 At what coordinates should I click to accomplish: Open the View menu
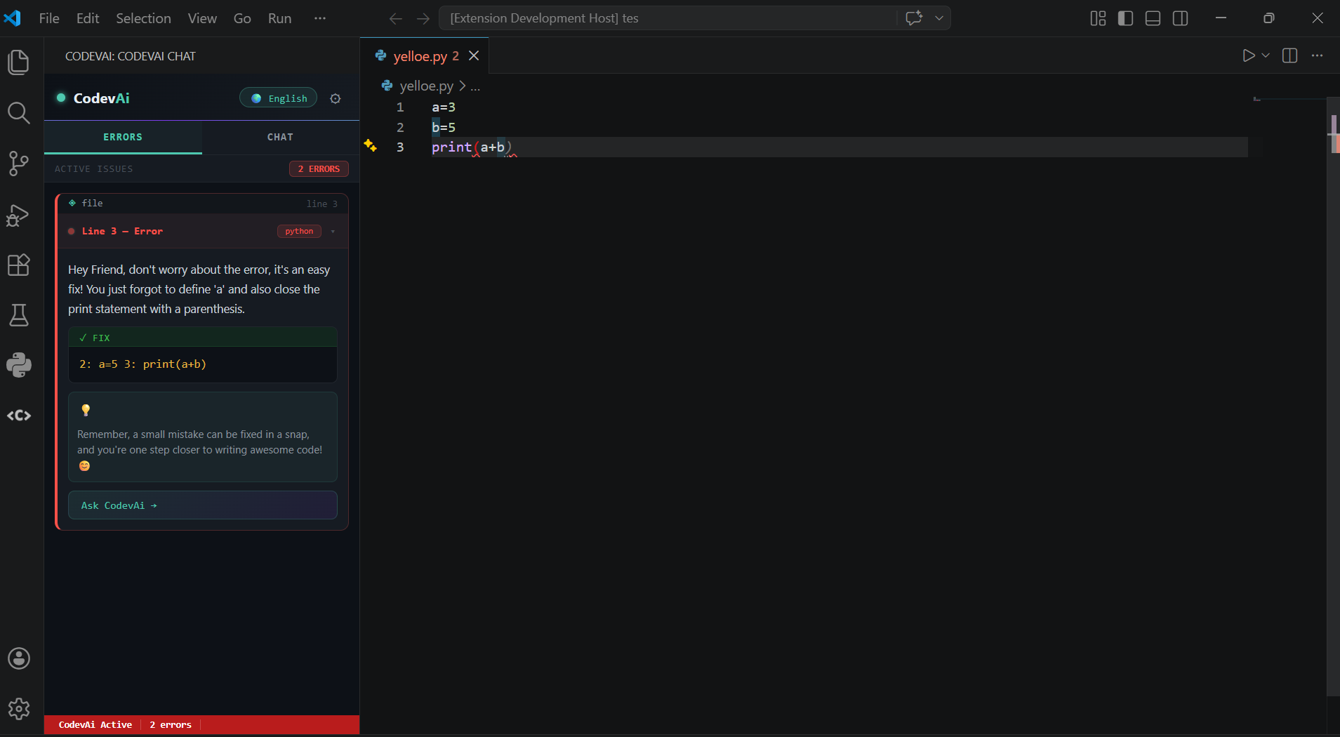[202, 18]
